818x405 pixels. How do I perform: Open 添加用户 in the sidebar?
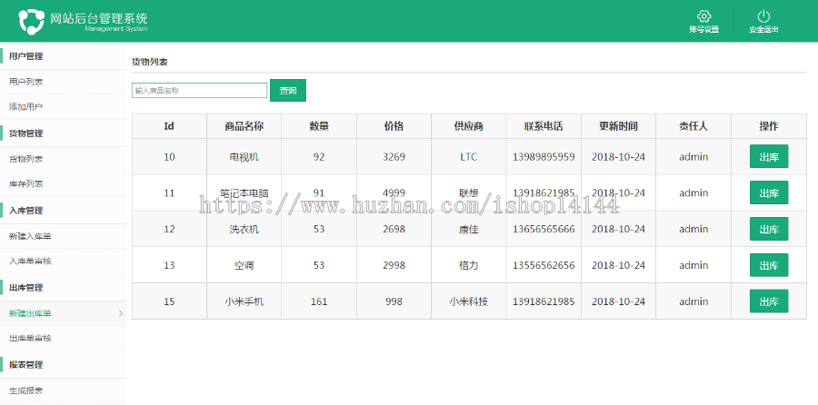click(x=26, y=107)
